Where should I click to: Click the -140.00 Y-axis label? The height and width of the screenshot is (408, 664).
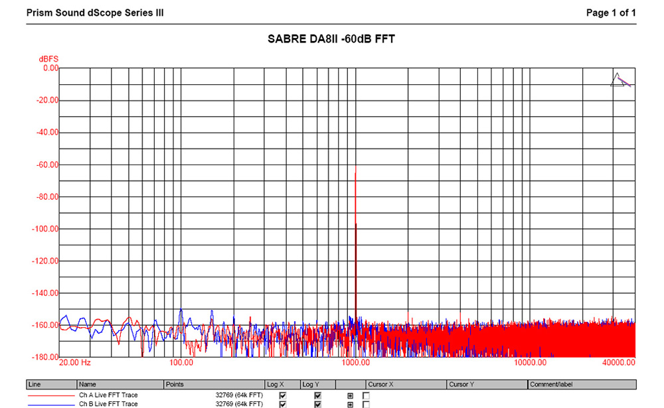(45, 293)
